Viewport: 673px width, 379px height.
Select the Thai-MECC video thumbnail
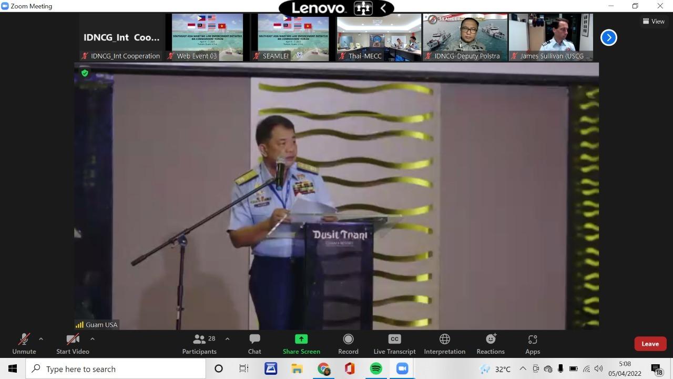(379, 37)
